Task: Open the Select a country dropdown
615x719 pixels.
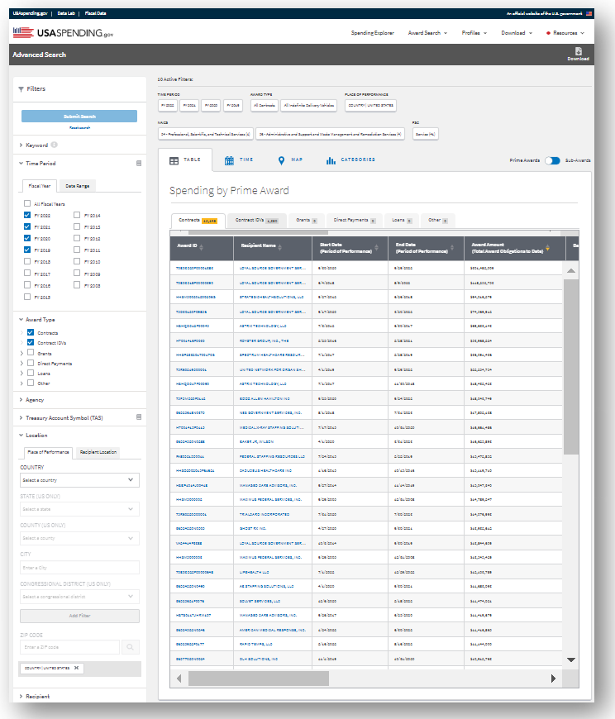Action: coord(80,480)
